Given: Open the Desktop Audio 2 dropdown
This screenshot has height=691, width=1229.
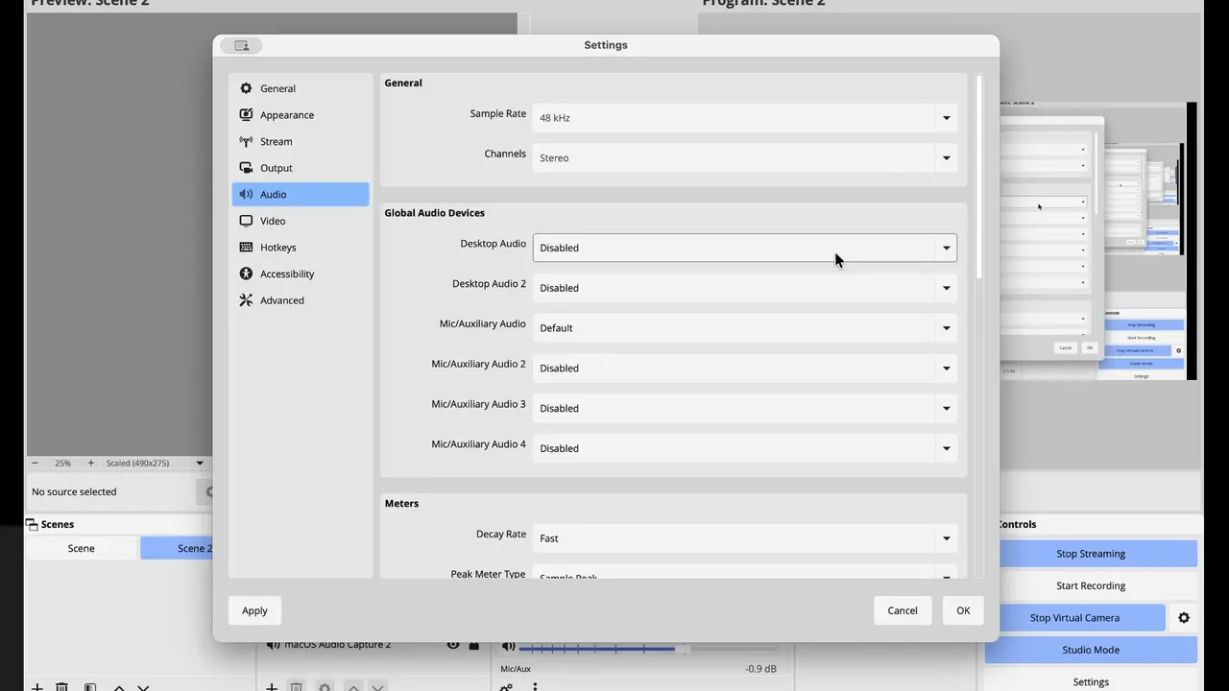Looking at the screenshot, I should pyautogui.click(x=745, y=288).
